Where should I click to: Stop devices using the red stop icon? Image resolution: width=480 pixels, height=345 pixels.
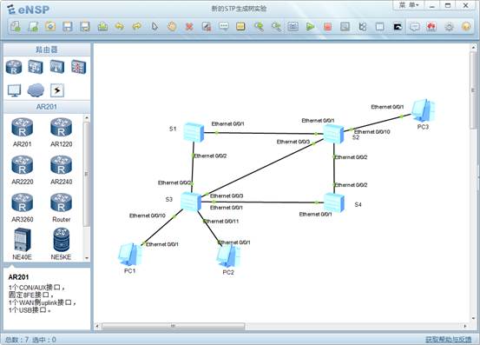point(327,27)
